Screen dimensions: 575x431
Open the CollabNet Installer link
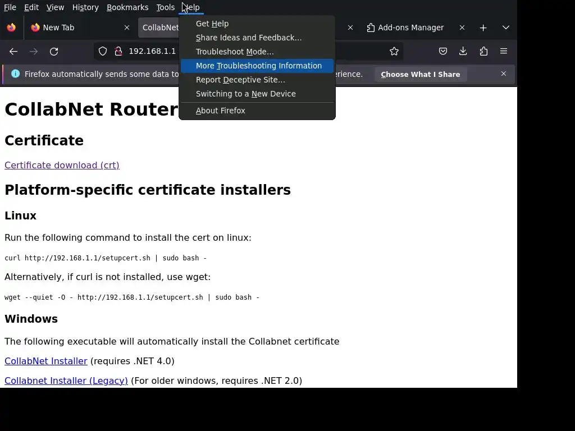pos(46,361)
